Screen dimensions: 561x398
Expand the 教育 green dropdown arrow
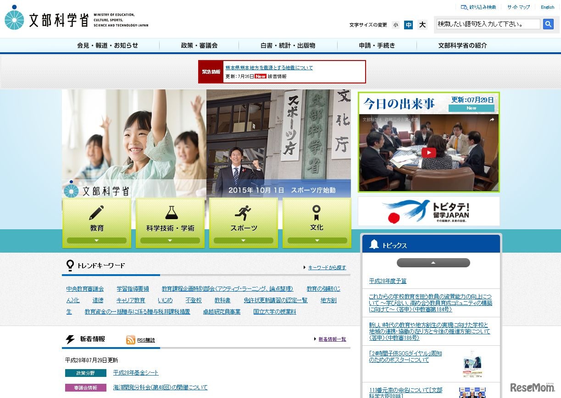tap(96, 240)
